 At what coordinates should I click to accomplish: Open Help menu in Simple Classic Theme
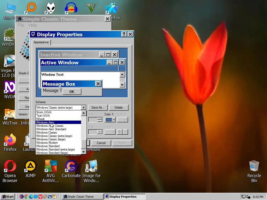pos(33,25)
